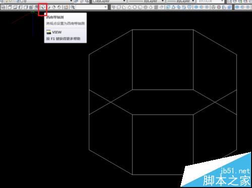Click the Union solids icon
This screenshot has height=188, width=252.
[x=196, y=7]
